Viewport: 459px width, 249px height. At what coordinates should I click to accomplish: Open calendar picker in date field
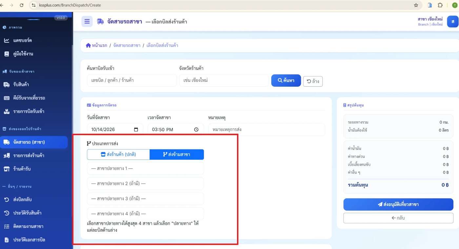coord(136,129)
